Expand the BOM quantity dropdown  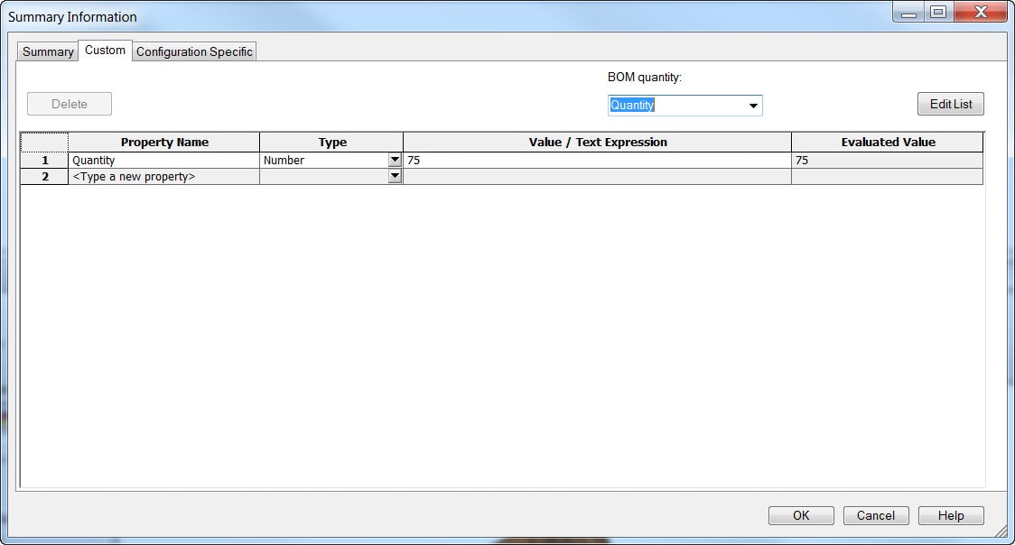pyautogui.click(x=752, y=106)
